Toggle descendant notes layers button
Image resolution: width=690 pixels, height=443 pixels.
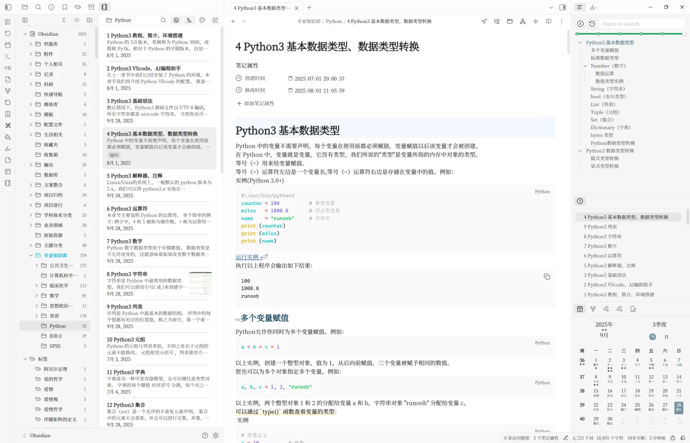tap(176, 20)
